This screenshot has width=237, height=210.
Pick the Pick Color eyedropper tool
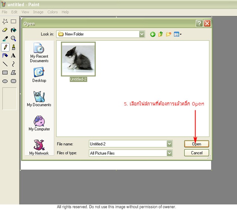point(5,39)
